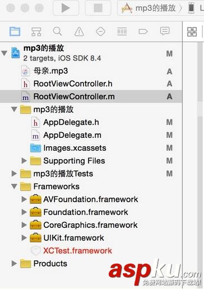Run the project with the Play button

(x=66, y=8)
